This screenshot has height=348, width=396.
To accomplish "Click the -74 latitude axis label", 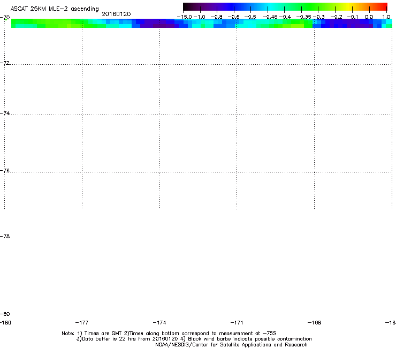I will tap(5, 113).
